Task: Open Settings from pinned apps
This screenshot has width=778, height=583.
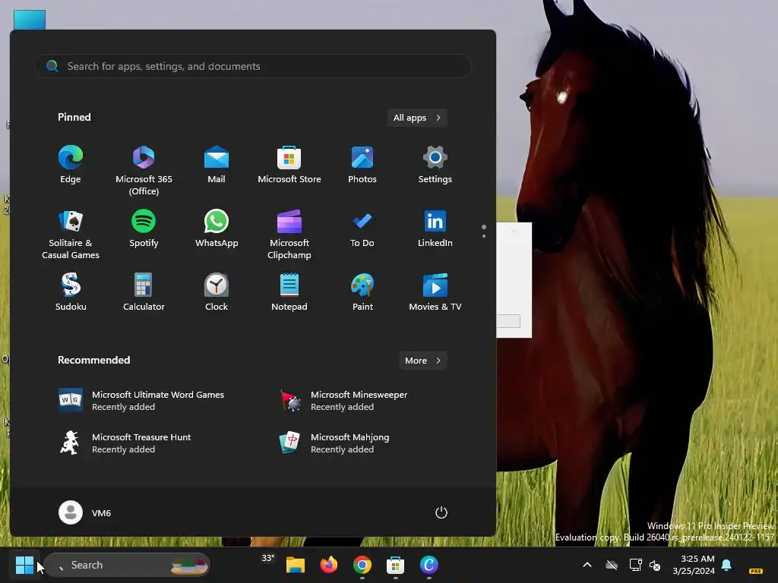Action: pos(435,165)
